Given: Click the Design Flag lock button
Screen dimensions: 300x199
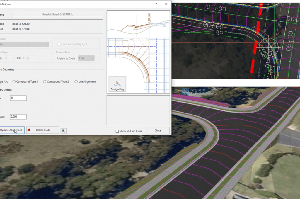Looking at the screenshot, I should [117, 84].
